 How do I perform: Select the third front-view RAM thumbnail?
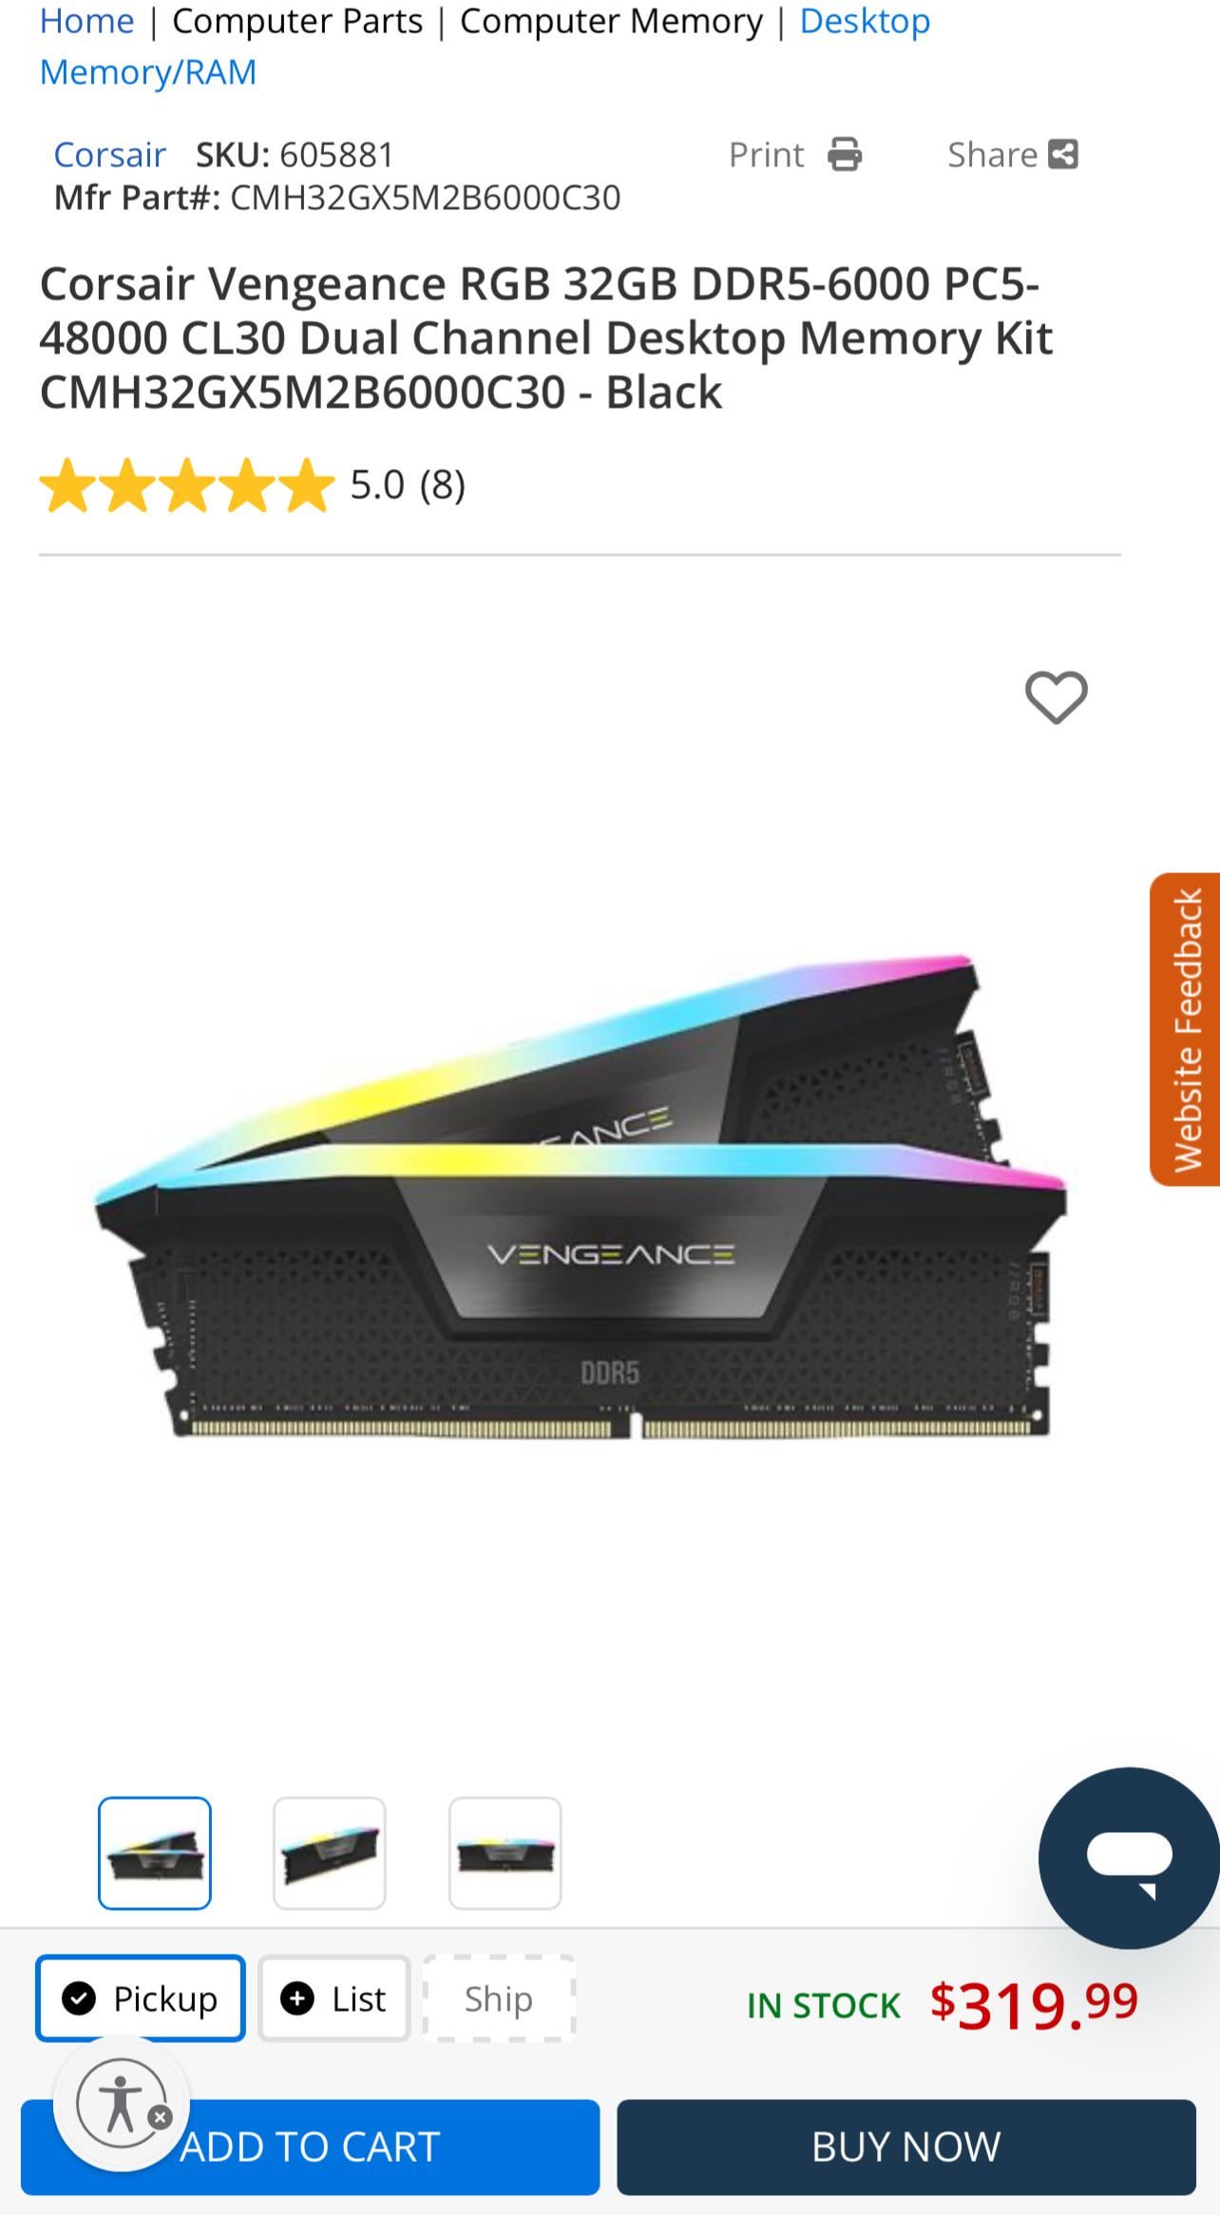pos(505,1853)
